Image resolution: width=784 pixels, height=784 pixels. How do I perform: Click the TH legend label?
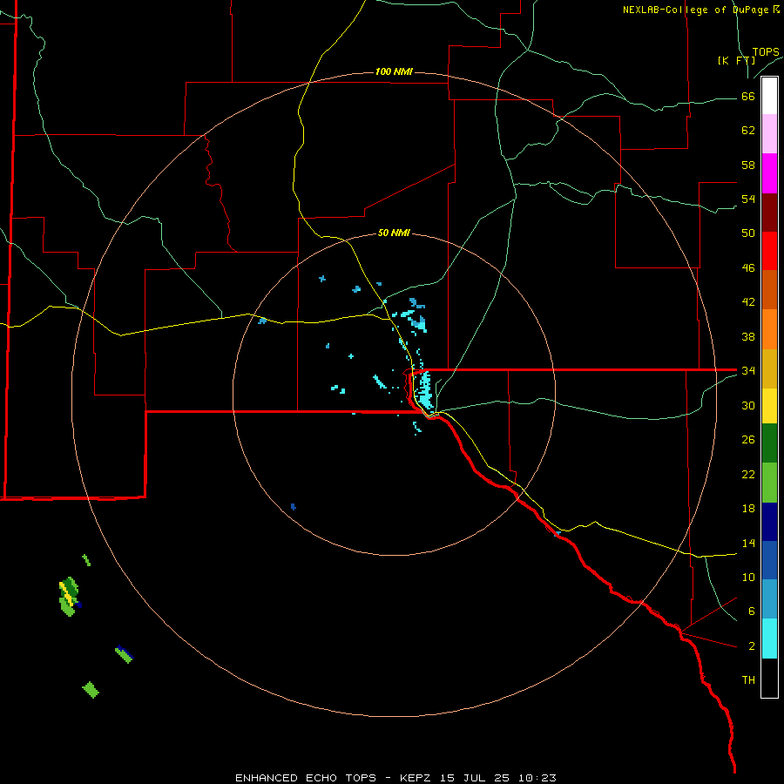(x=748, y=680)
